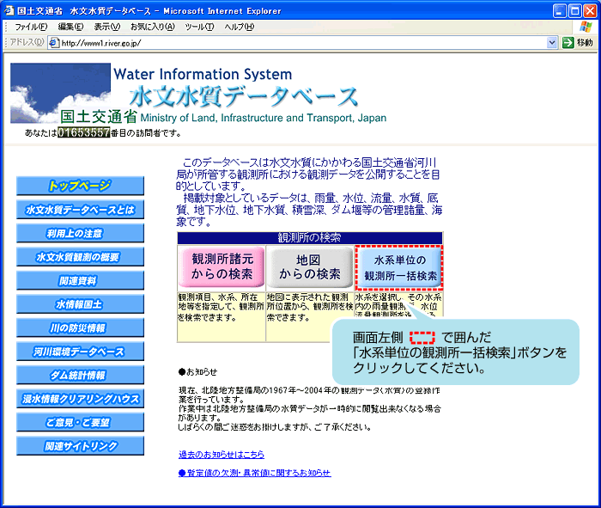Click 地図からの検索 button
Viewport: 601px width, 508px height.
309,266
